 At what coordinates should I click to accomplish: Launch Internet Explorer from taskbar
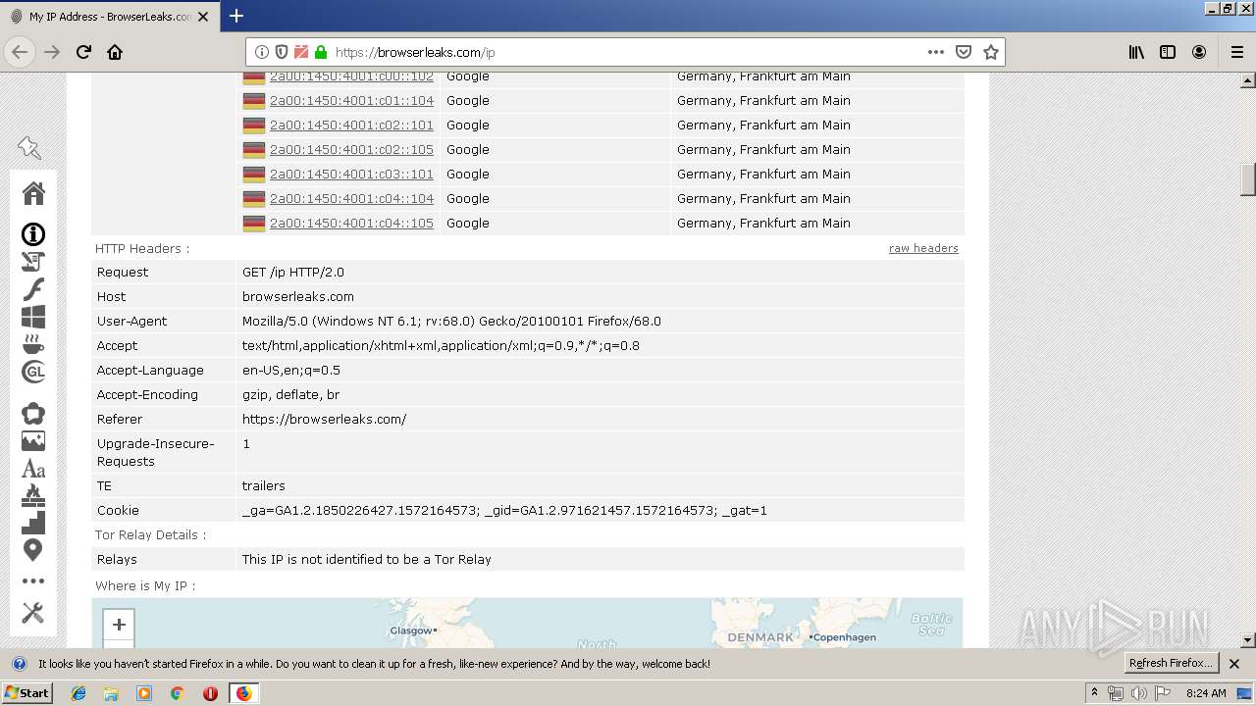[78, 693]
